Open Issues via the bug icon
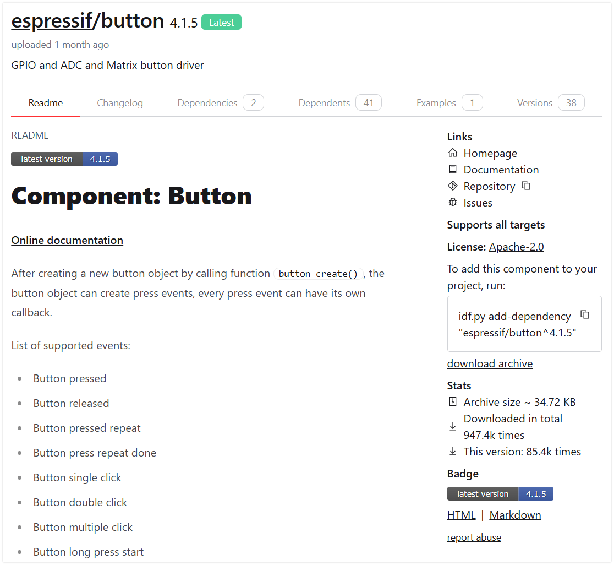 (452, 202)
